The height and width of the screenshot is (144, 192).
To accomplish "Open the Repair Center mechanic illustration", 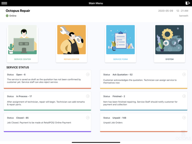I will pos(72,40).
